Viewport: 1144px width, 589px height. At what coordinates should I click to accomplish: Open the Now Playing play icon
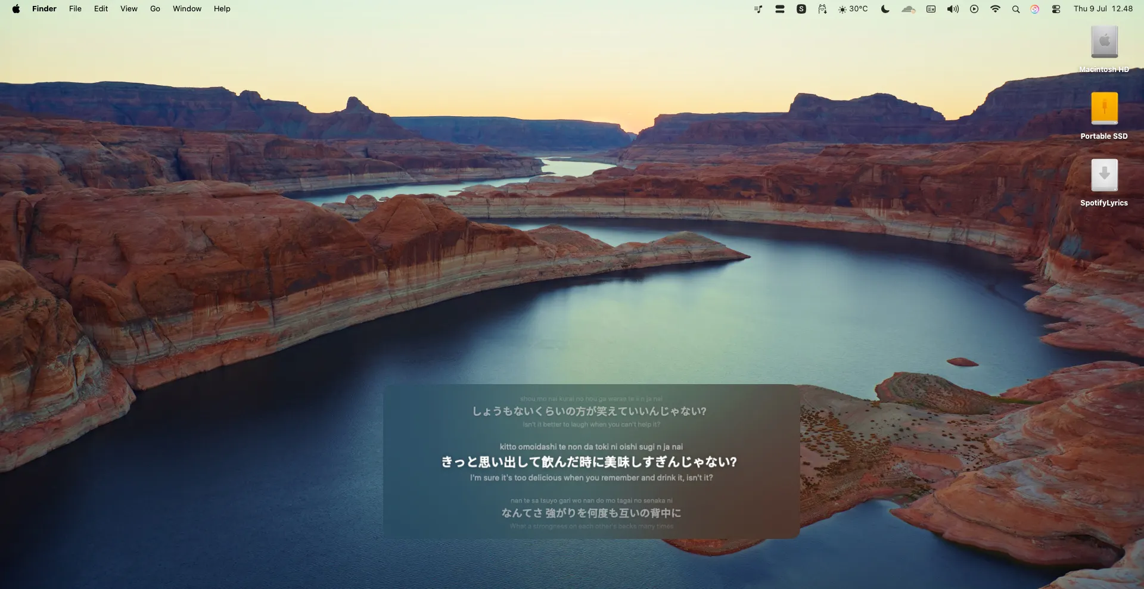pyautogui.click(x=974, y=9)
